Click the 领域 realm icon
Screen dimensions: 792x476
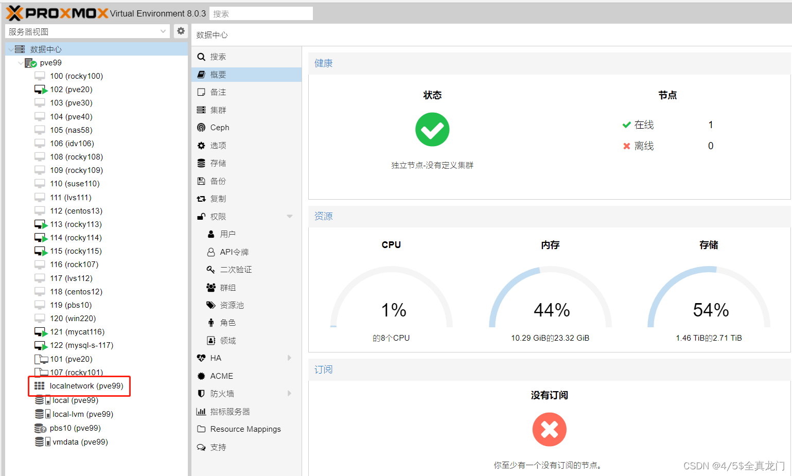coord(211,341)
